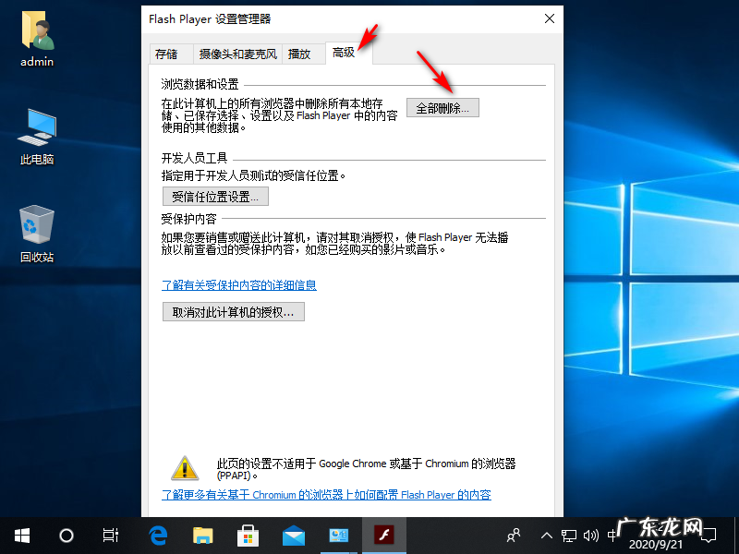Image resolution: width=739 pixels, height=554 pixels.
Task: Click the volume icon in the system tray
Action: point(592,536)
